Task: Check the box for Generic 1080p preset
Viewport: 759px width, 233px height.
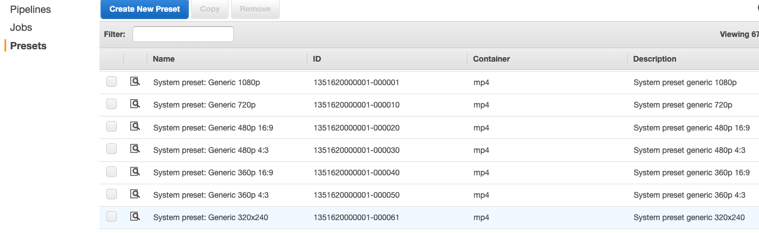Action: point(111,82)
